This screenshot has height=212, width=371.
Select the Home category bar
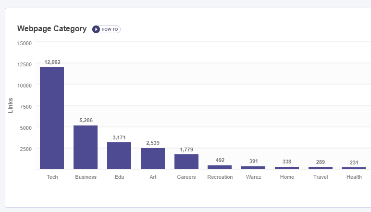click(287, 168)
